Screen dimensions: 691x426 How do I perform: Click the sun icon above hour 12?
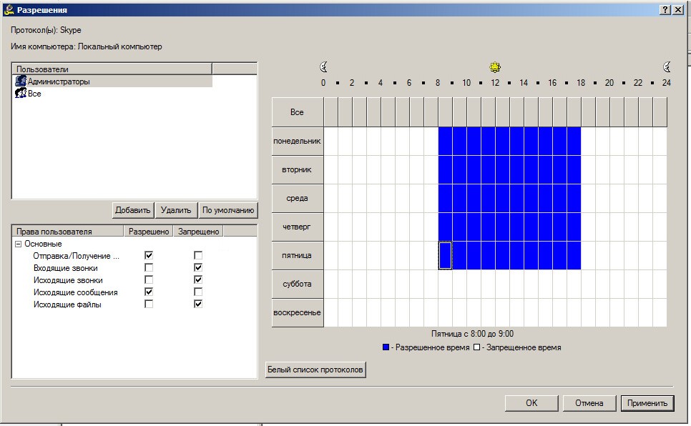point(495,67)
